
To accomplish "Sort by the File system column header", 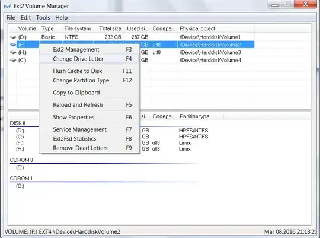I will pos(78,28).
